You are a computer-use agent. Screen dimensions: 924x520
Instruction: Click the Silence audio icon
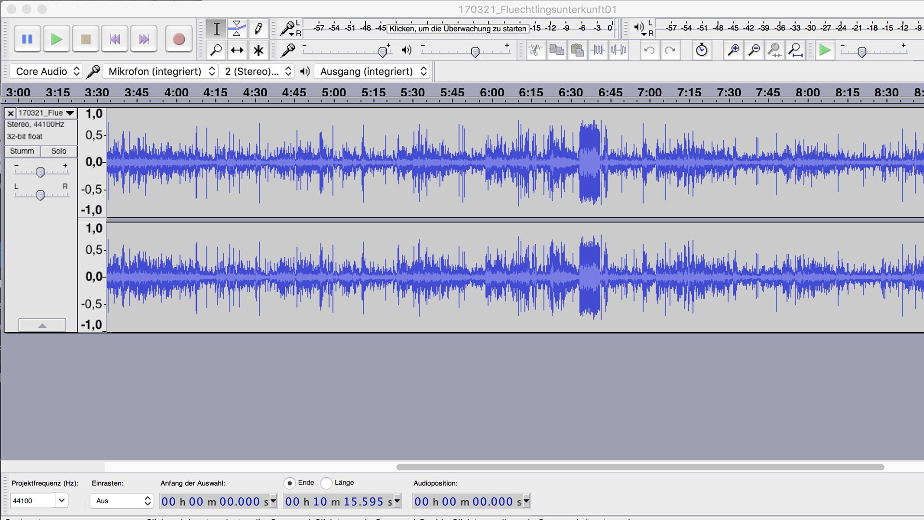click(619, 50)
